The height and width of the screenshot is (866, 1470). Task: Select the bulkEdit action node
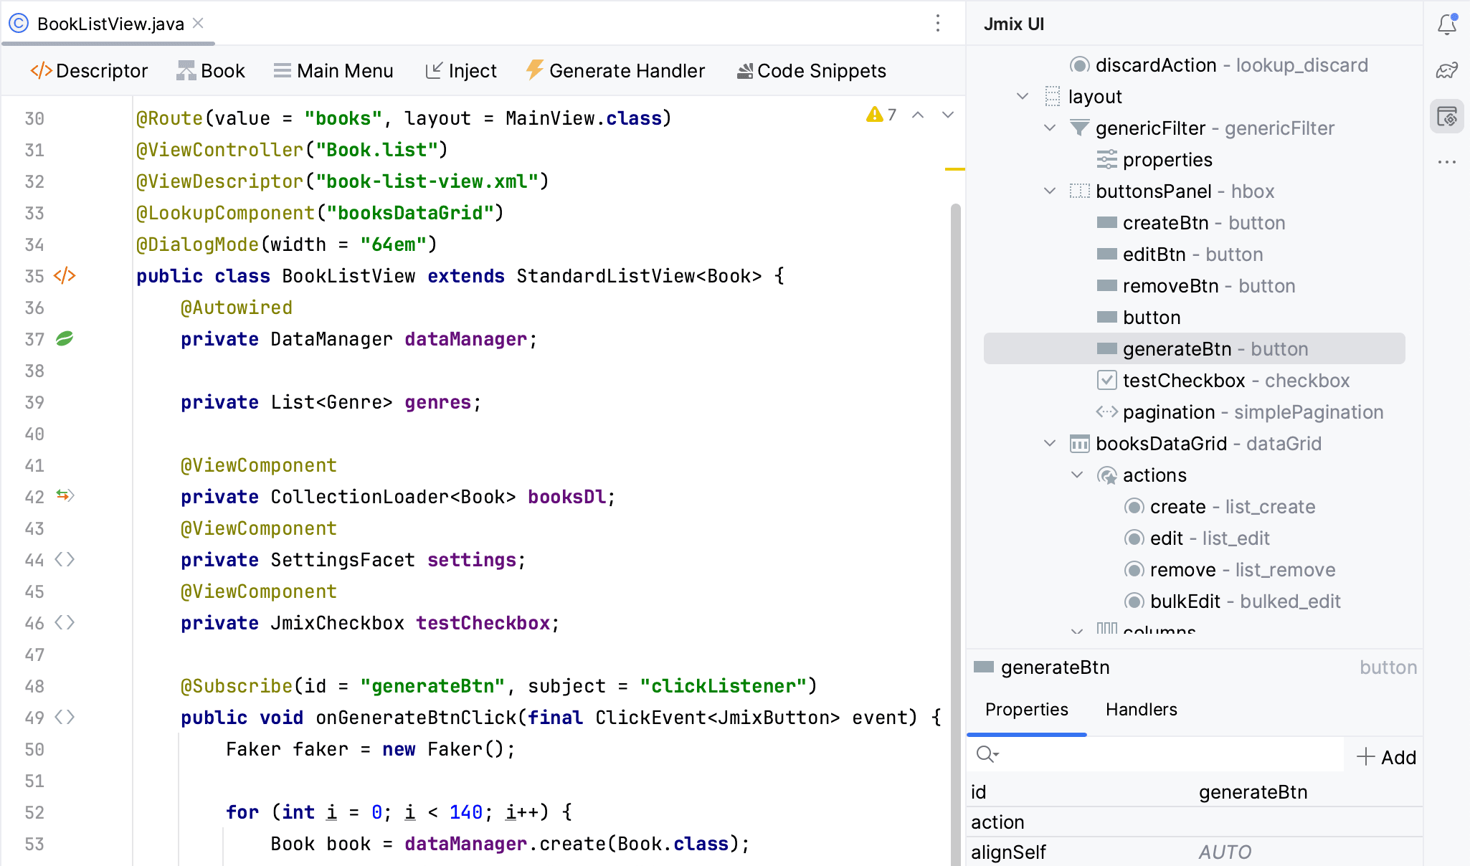pyautogui.click(x=1185, y=601)
